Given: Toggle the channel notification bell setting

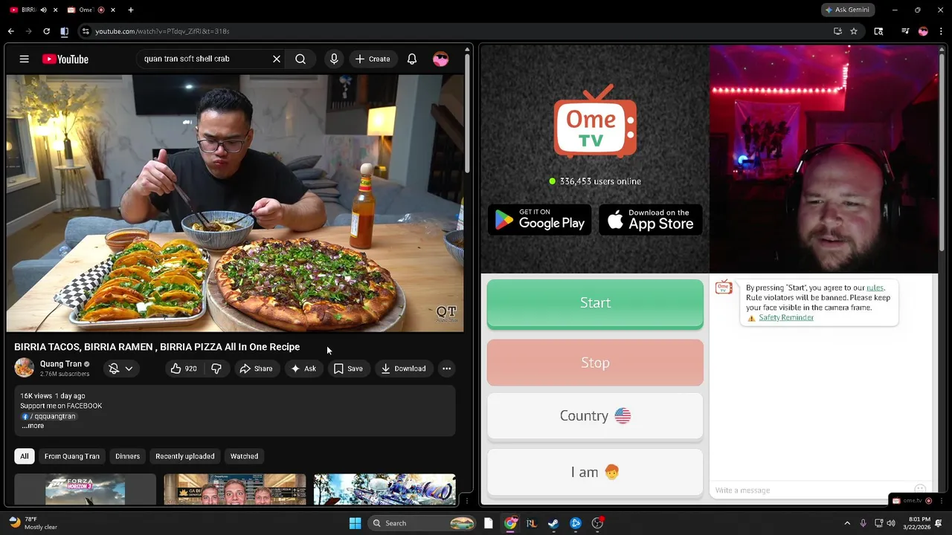Looking at the screenshot, I should tap(114, 369).
